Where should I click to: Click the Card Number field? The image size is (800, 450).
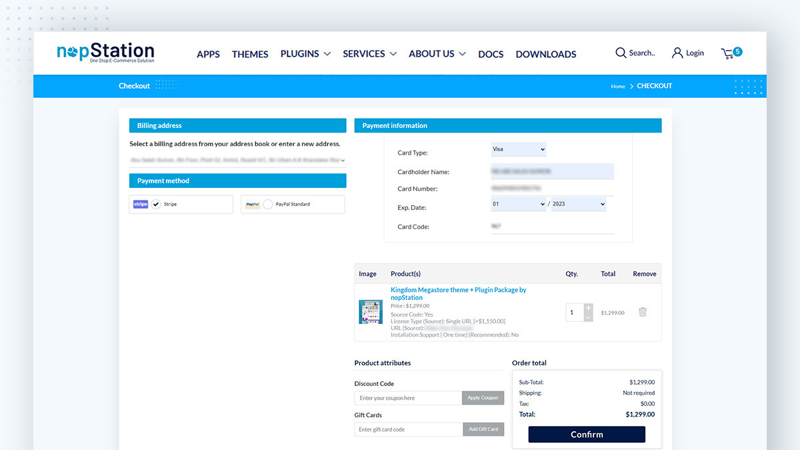coord(552,189)
